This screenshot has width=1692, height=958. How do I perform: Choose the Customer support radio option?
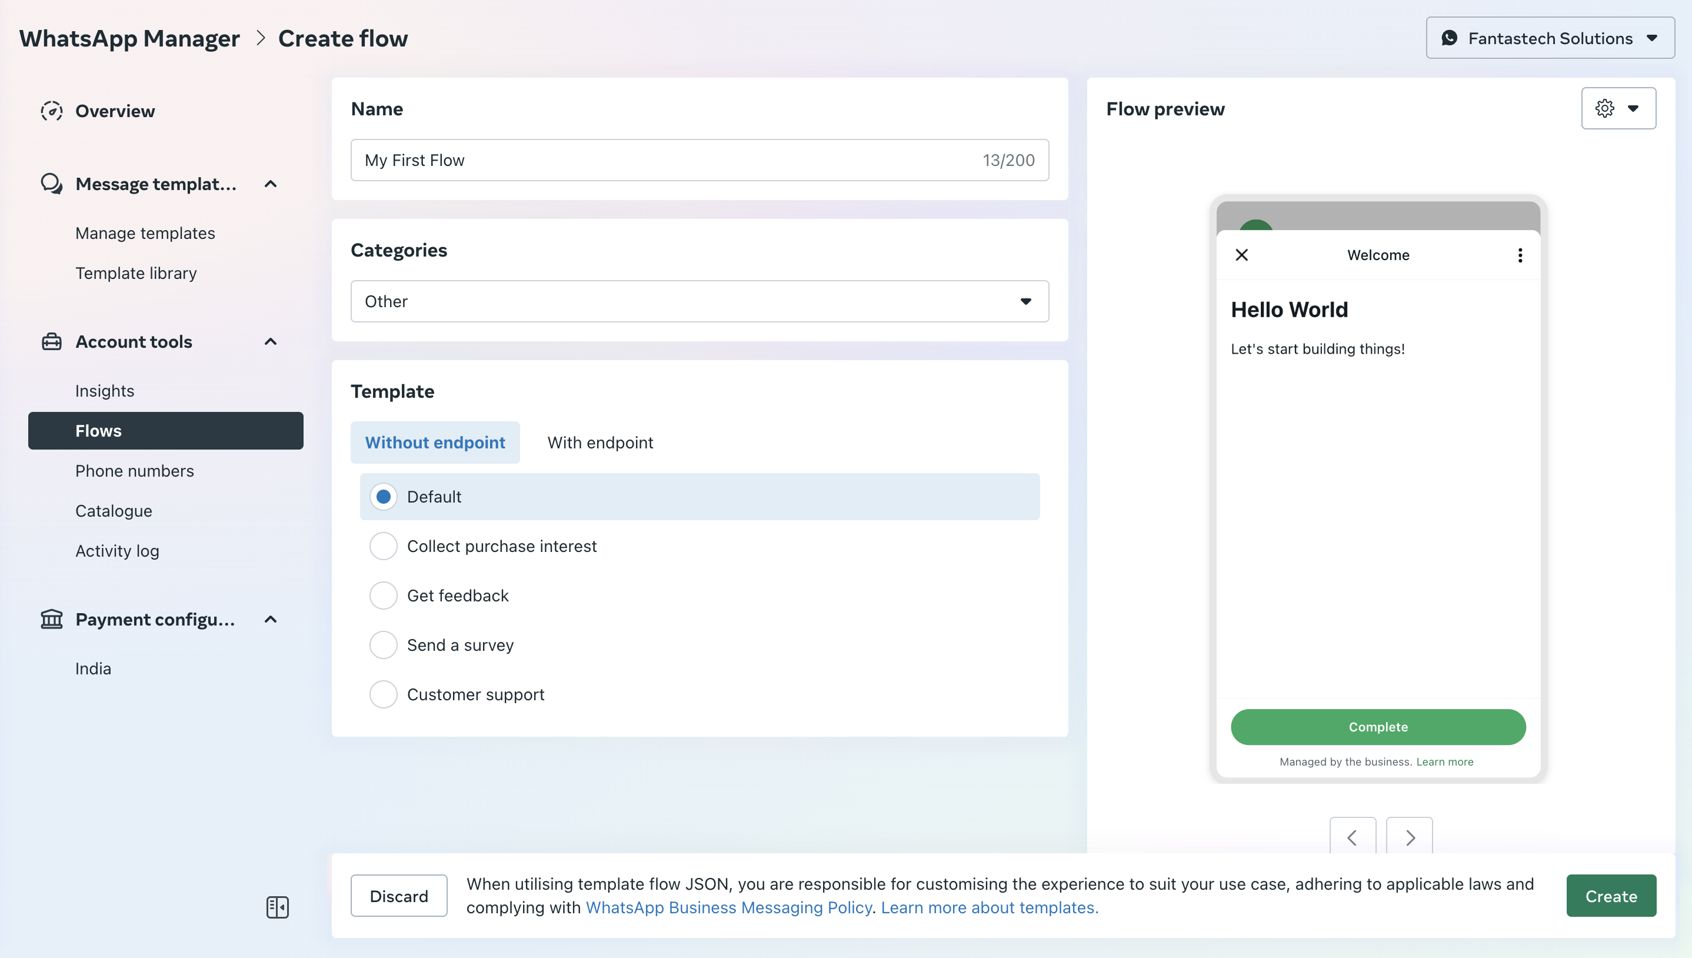coord(384,694)
